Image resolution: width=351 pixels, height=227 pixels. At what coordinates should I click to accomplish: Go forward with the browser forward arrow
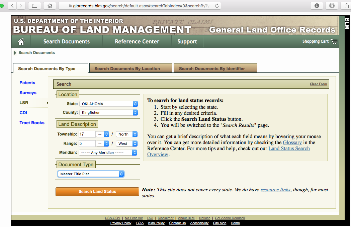coord(21,6)
